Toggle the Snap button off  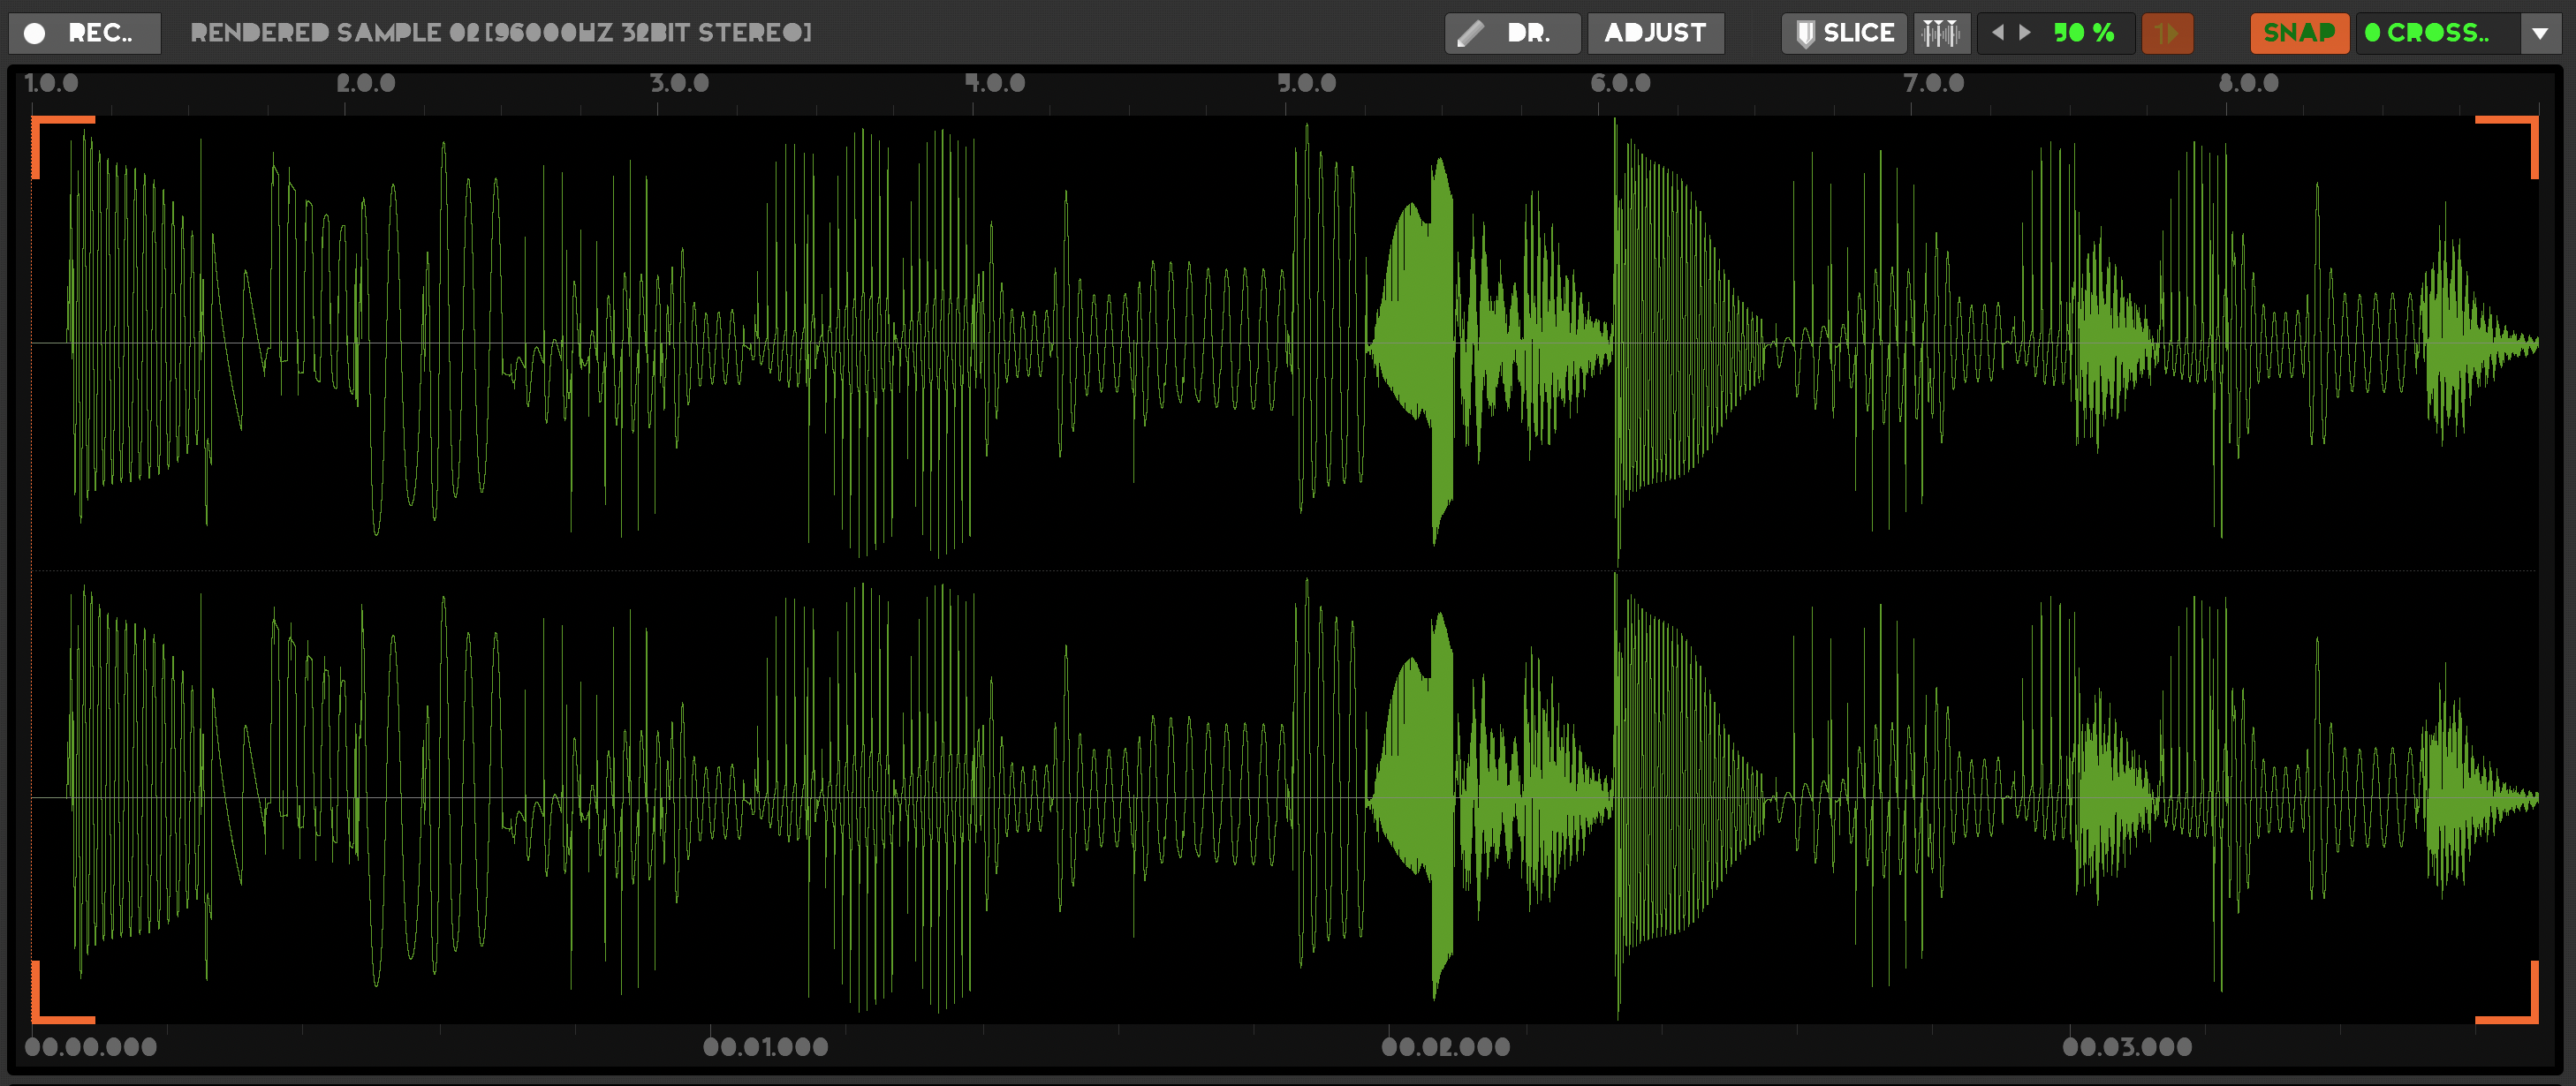coord(2298,33)
